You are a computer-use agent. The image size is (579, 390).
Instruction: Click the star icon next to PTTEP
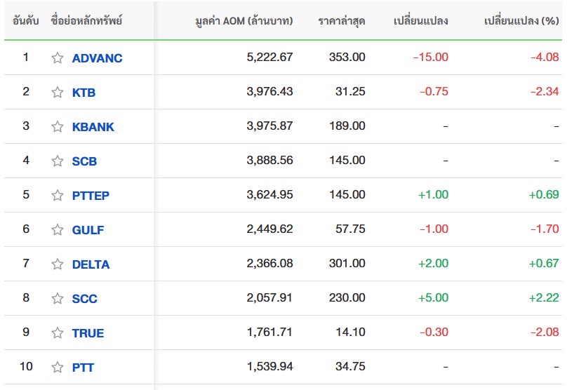click(58, 196)
